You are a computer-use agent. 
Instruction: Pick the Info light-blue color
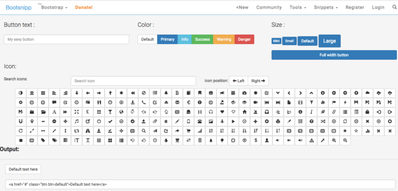pyautogui.click(x=185, y=40)
